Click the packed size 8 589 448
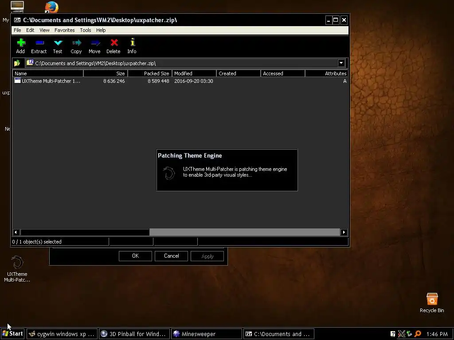454x340 pixels. [158, 81]
